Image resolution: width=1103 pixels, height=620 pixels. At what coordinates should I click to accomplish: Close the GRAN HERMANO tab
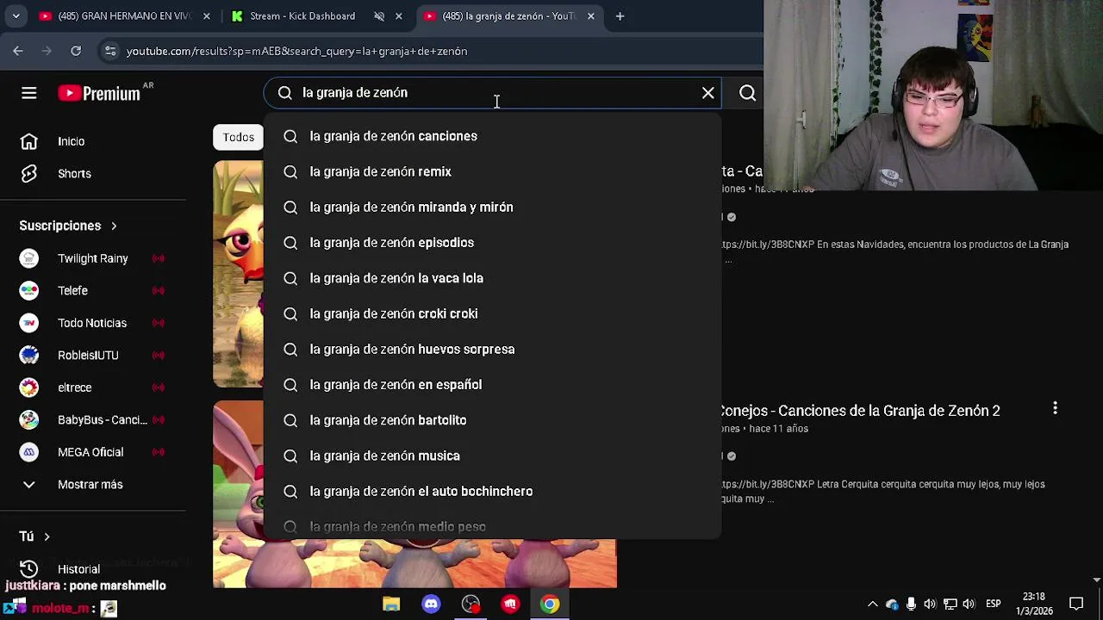pyautogui.click(x=206, y=16)
